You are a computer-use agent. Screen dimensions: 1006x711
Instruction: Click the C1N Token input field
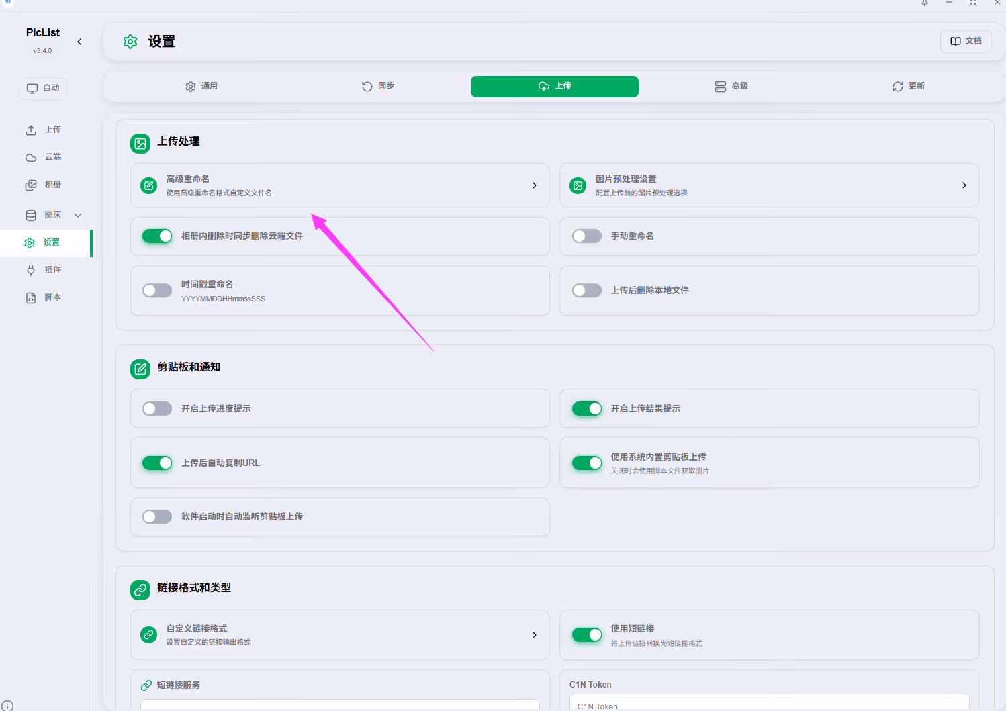[769, 703]
